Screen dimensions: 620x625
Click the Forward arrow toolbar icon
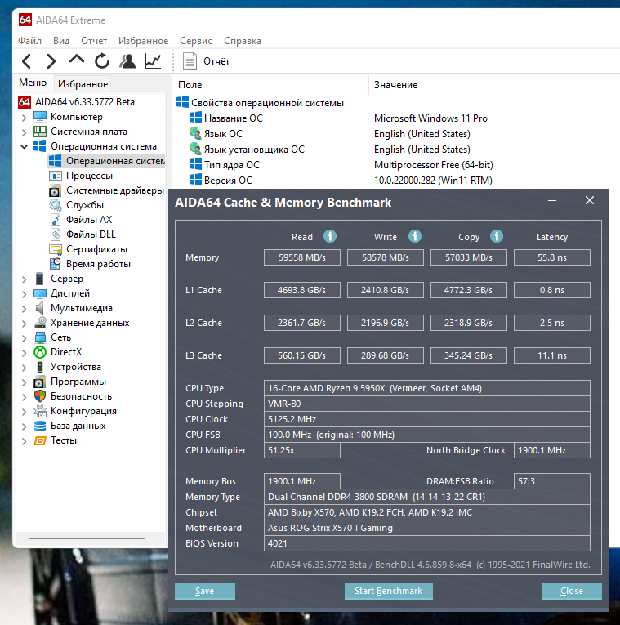(x=51, y=61)
